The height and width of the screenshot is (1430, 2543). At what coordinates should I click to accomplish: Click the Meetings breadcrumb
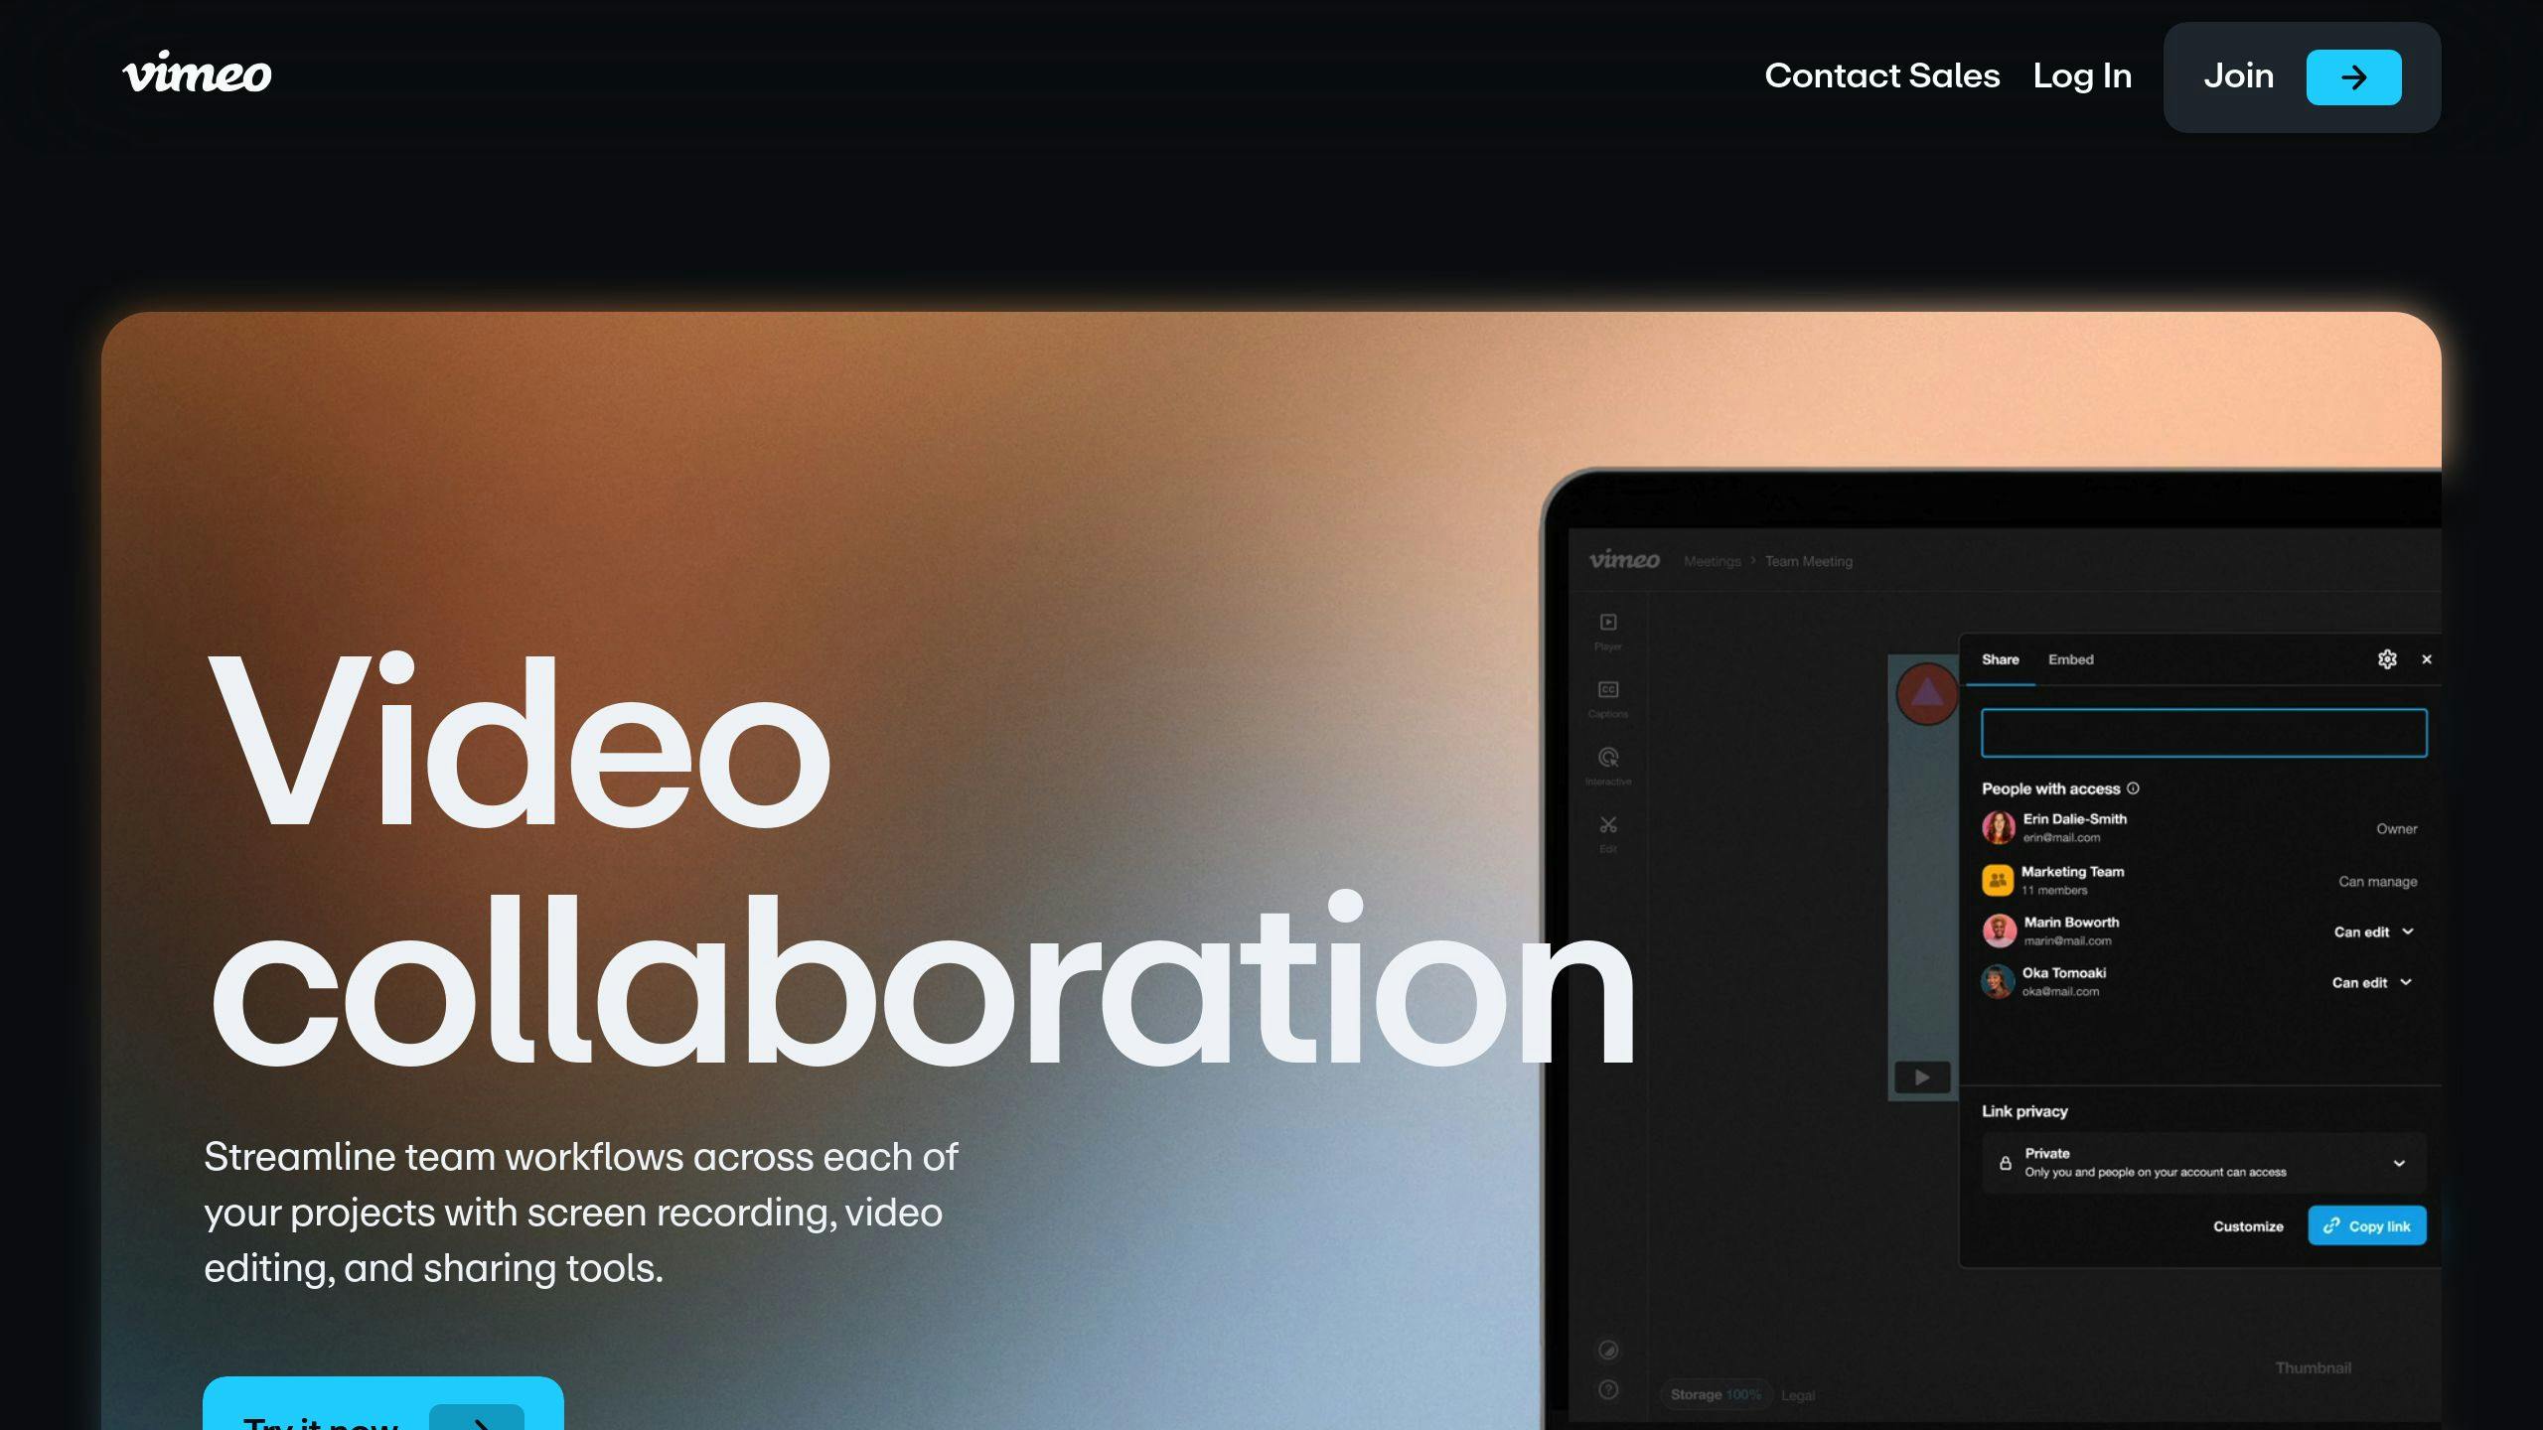[1713, 561]
